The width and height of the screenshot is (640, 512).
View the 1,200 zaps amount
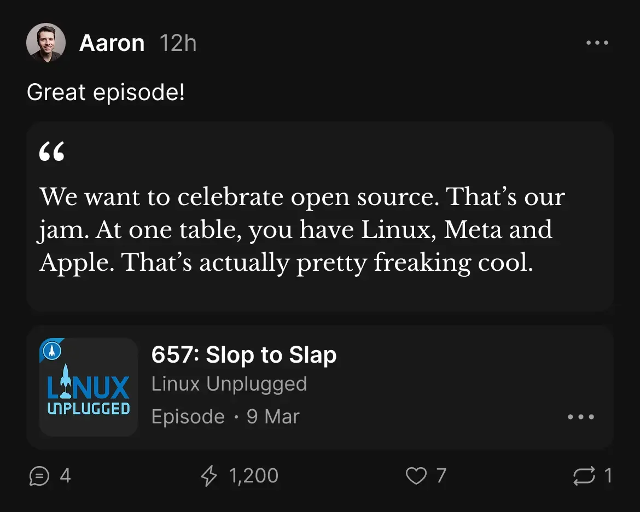point(254,476)
